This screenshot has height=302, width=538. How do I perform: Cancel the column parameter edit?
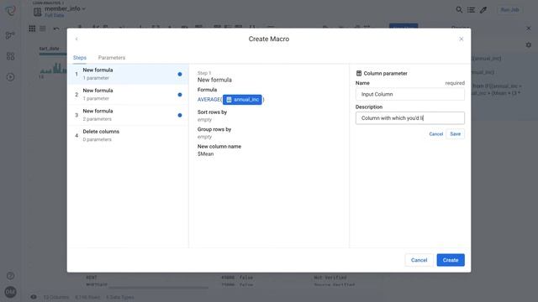(x=435, y=134)
